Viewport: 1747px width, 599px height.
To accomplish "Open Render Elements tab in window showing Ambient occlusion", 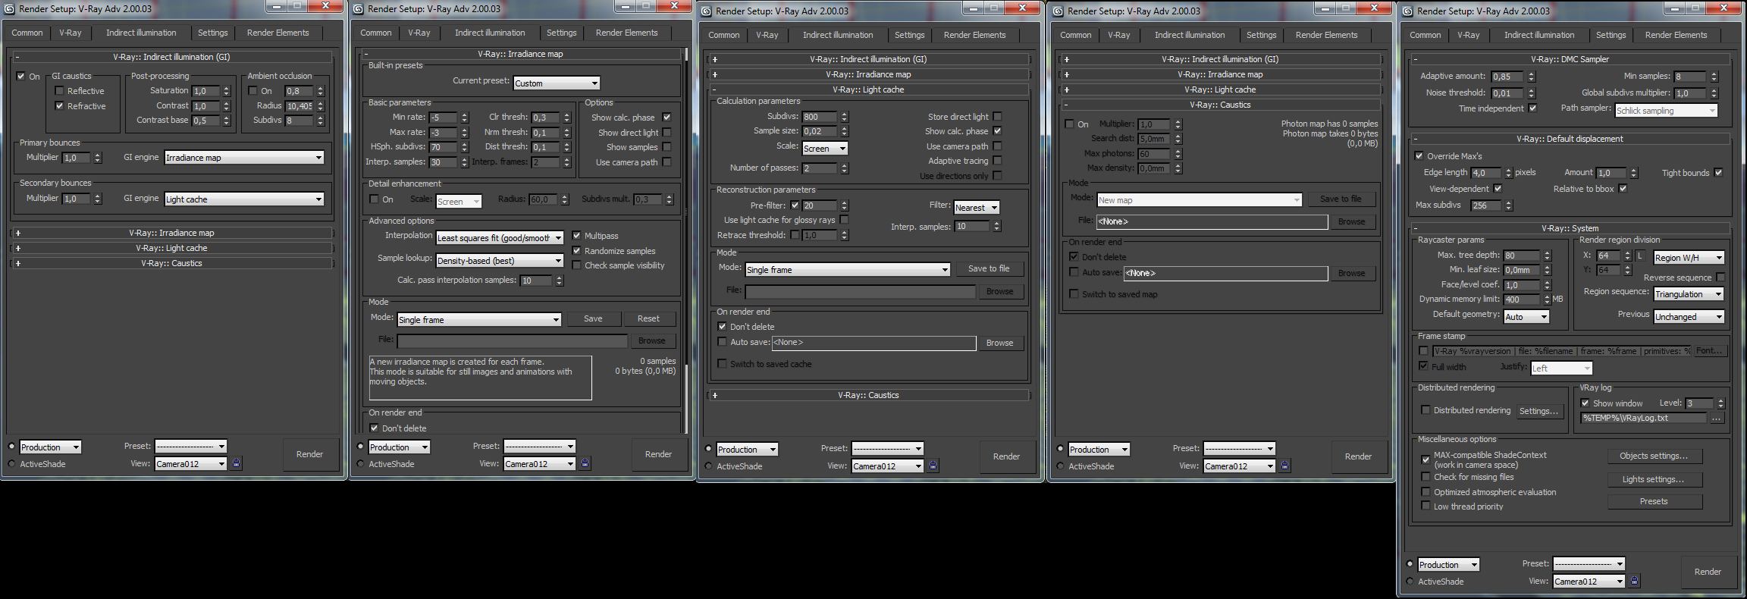I will [x=278, y=33].
